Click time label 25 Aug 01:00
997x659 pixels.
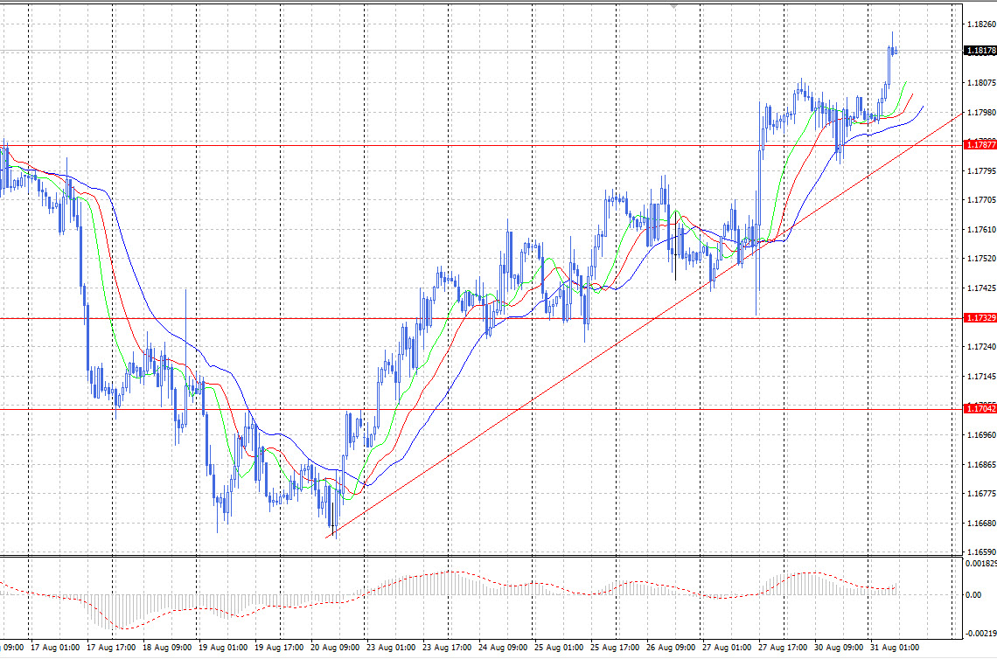[x=559, y=648]
